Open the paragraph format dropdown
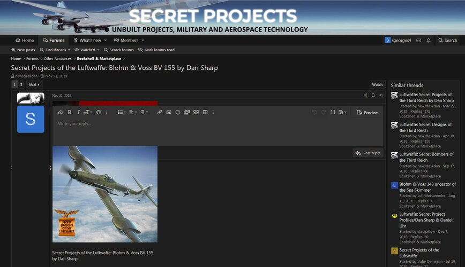The width and height of the screenshot is (465, 267). pyautogui.click(x=144, y=112)
